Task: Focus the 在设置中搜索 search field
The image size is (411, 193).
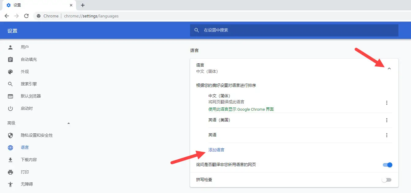Action: pos(294,30)
